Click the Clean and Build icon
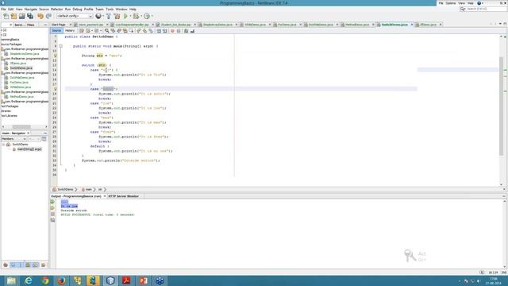Image resolution: width=508 pixels, height=286 pixels. [117, 16]
